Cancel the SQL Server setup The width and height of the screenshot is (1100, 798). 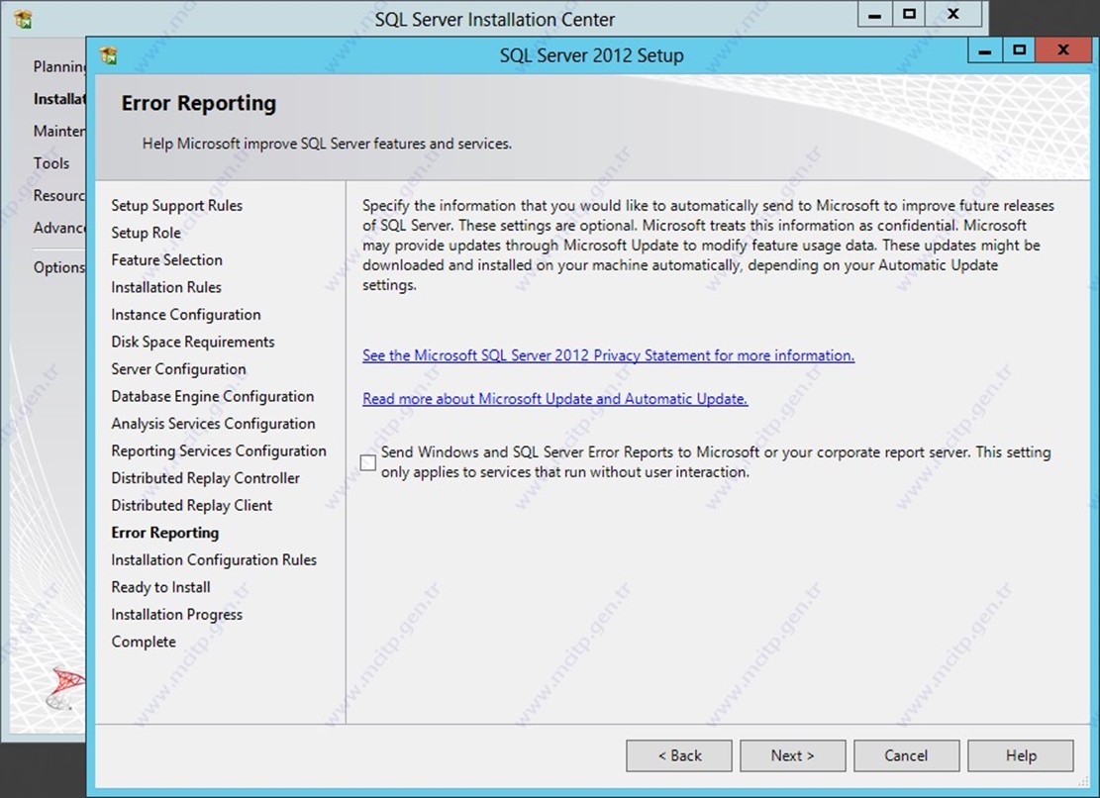906,755
